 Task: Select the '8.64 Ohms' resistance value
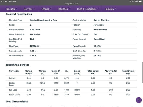(35, 30)
